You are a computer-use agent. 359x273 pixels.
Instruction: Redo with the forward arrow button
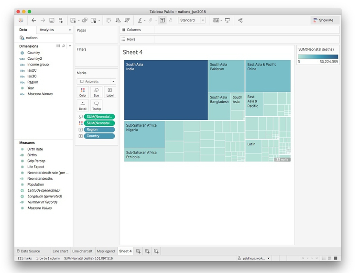43,20
